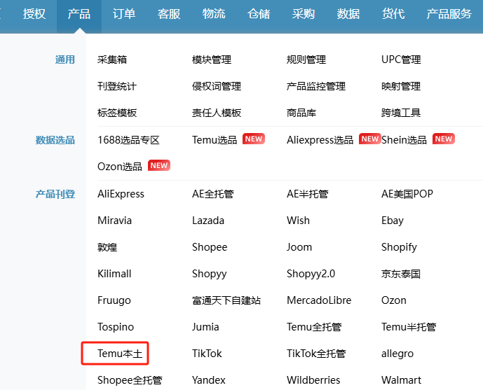This screenshot has height=390, width=483.
Task: Select Fruugo listing
Action: [114, 300]
